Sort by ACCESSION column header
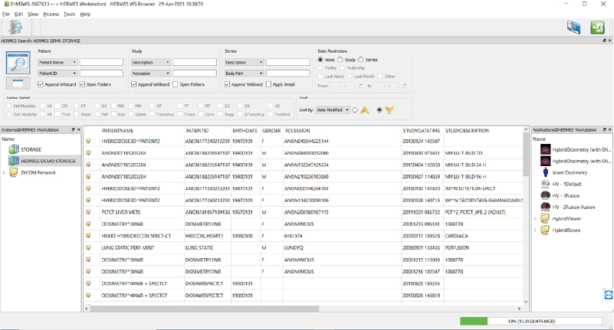614x330 pixels. [x=297, y=131]
